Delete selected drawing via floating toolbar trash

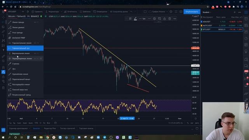[170, 19]
